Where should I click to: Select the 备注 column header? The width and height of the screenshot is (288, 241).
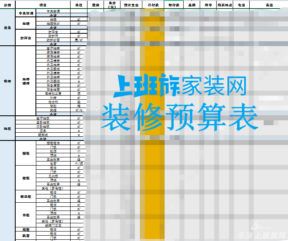(x=269, y=5)
